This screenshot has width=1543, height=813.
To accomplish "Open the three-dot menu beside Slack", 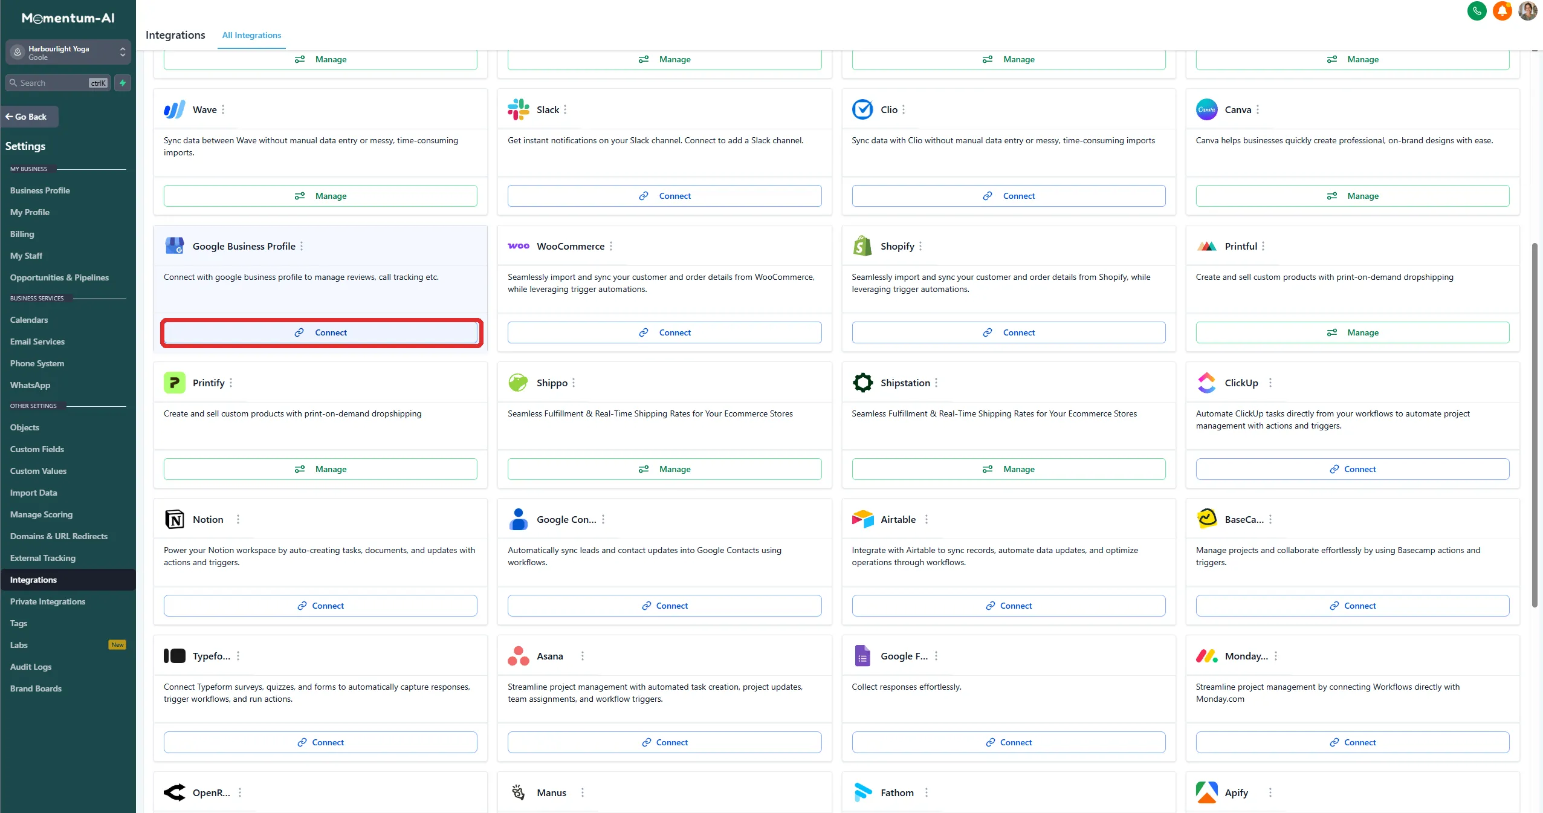I will pos(565,109).
